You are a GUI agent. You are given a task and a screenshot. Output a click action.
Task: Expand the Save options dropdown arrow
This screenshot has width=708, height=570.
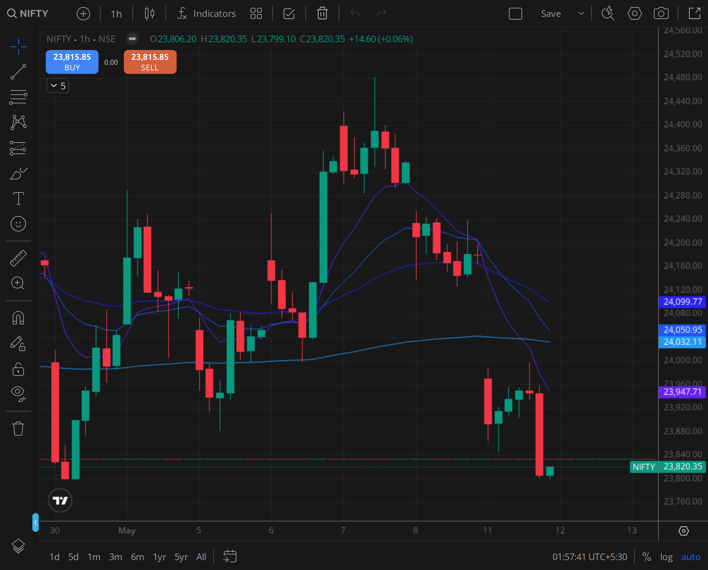581,14
